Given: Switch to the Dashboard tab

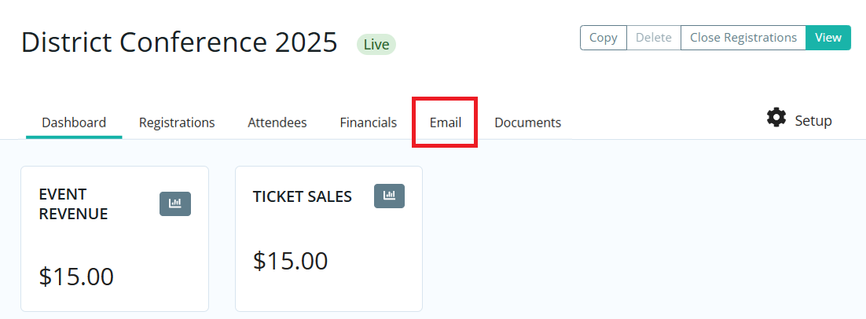Looking at the screenshot, I should click(x=74, y=123).
